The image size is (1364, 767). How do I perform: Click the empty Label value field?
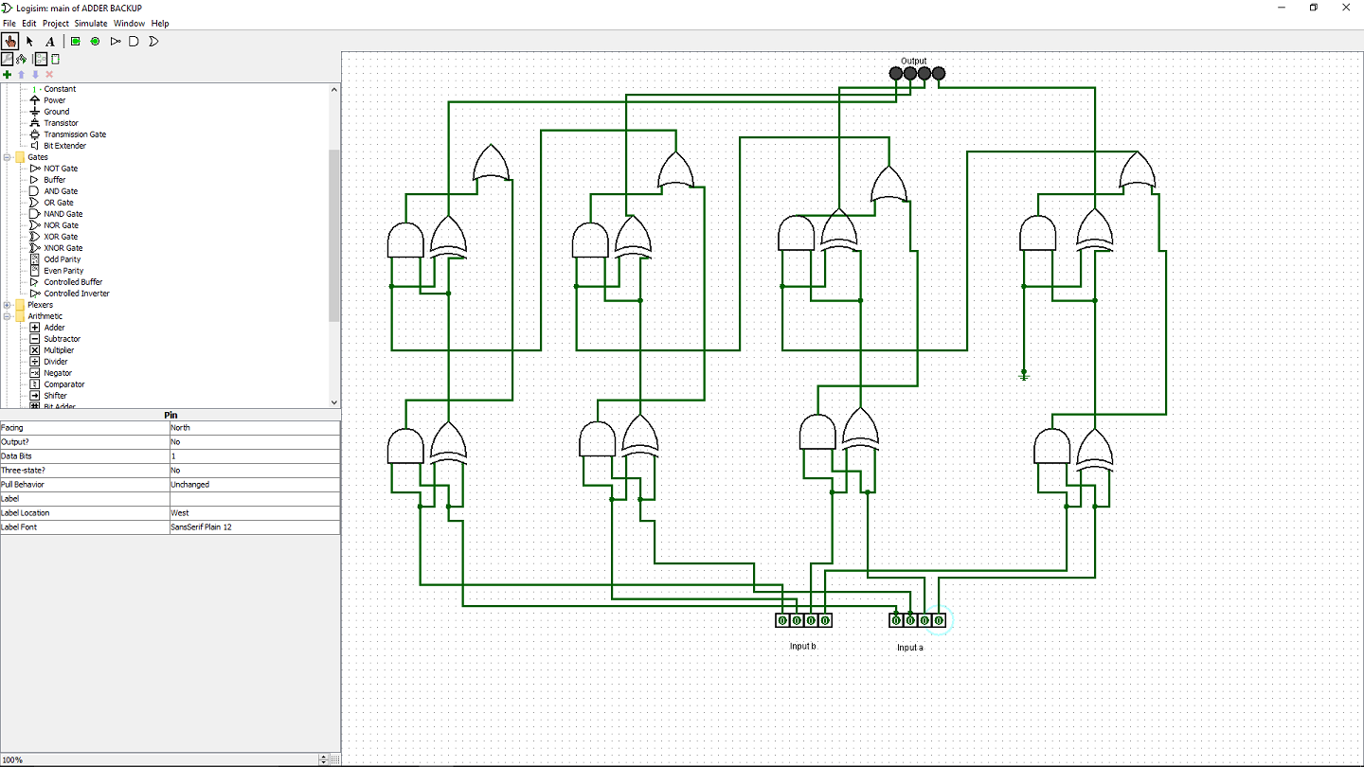(x=254, y=499)
